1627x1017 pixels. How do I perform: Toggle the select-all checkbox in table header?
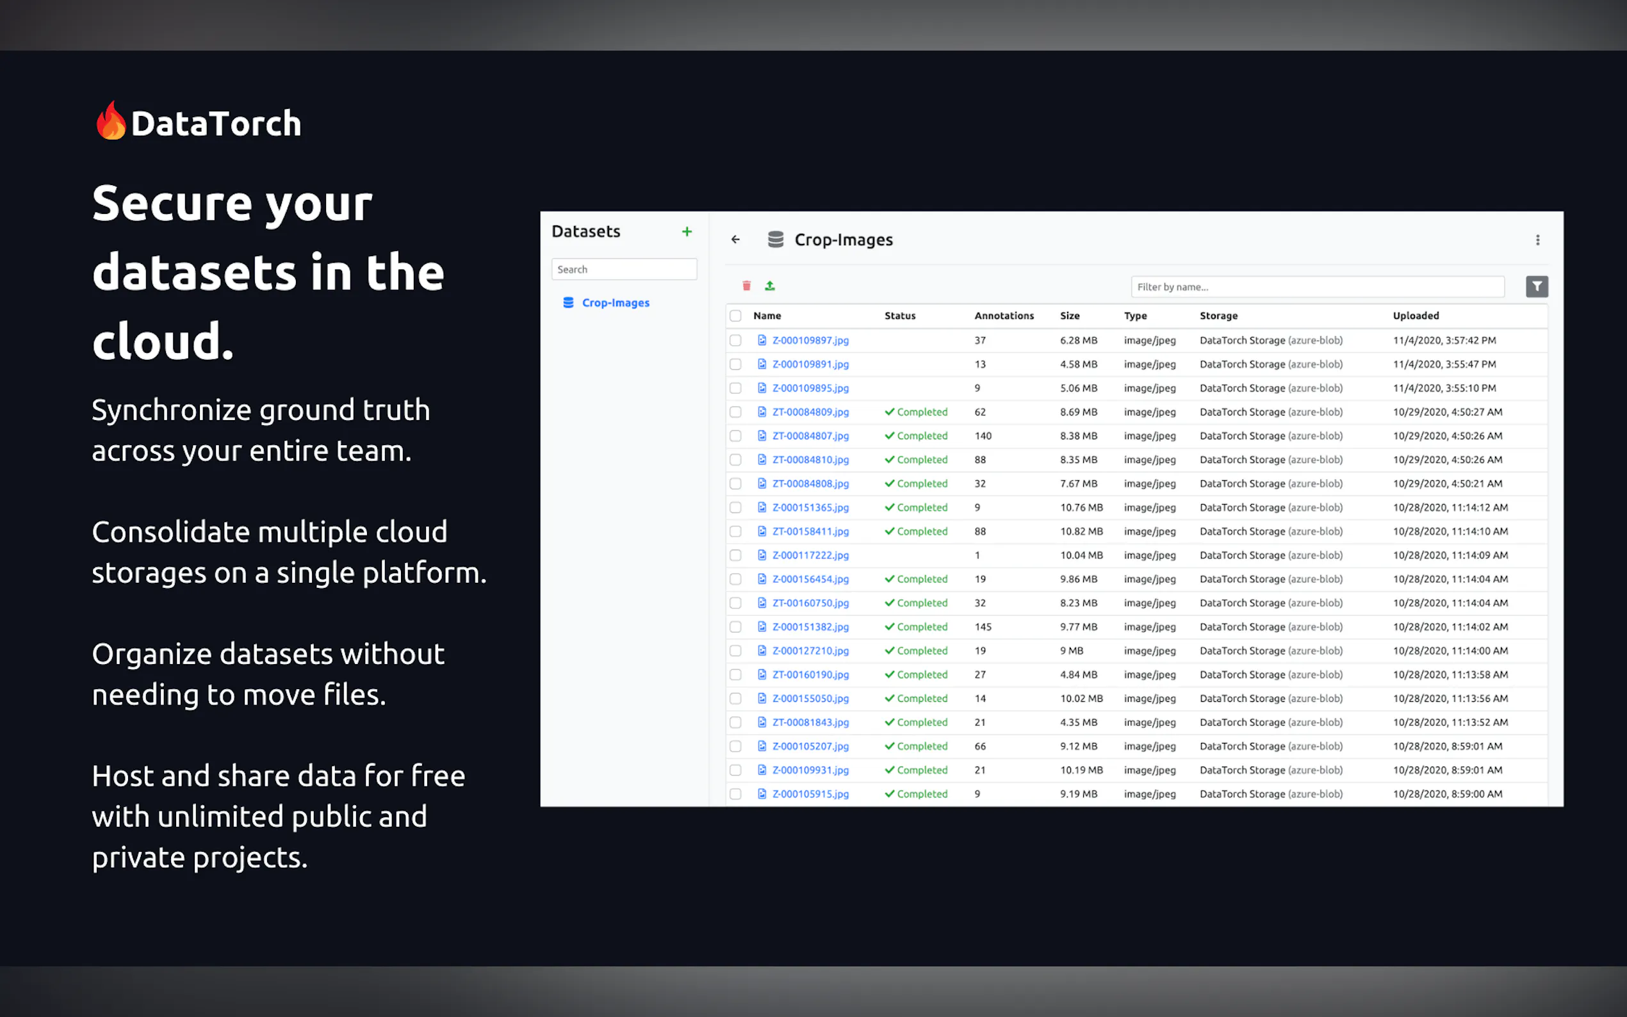[736, 316]
